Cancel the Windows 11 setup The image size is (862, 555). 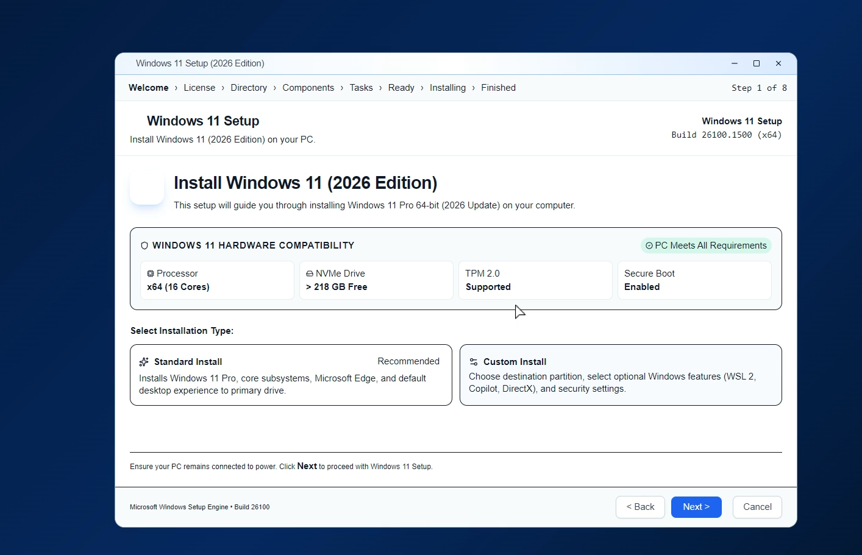pos(757,507)
